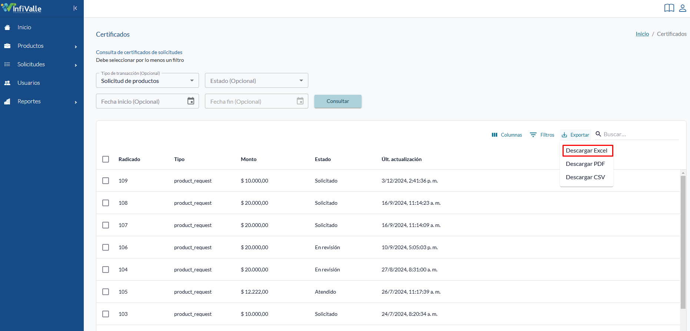Image resolution: width=690 pixels, height=331 pixels.
Task: Sort by Últ. actualización column header
Action: (x=402, y=159)
